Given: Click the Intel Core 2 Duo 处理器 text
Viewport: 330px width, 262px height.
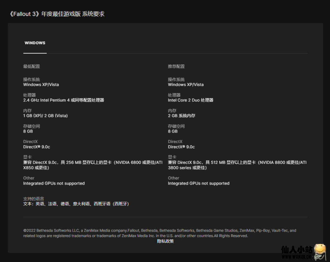Looking at the screenshot, I should [190, 100].
